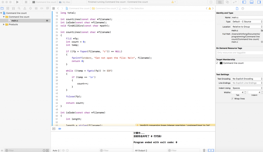Collapse the Command line count project

pyautogui.click(x=1, y=13)
